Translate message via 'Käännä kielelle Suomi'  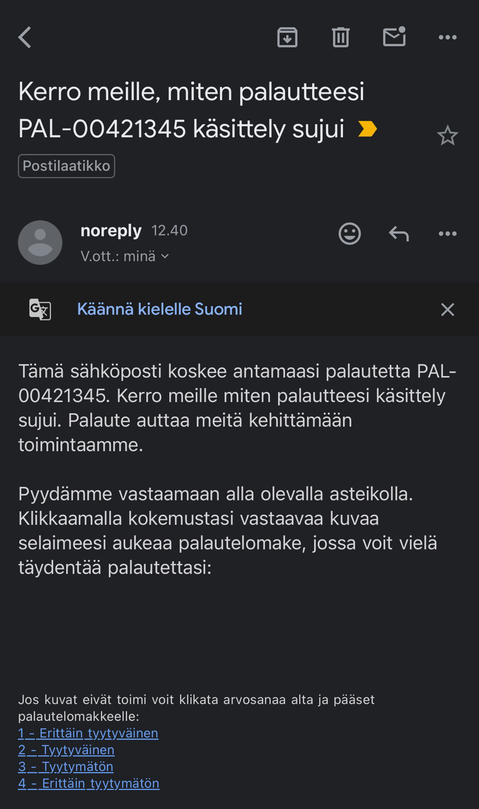click(159, 309)
